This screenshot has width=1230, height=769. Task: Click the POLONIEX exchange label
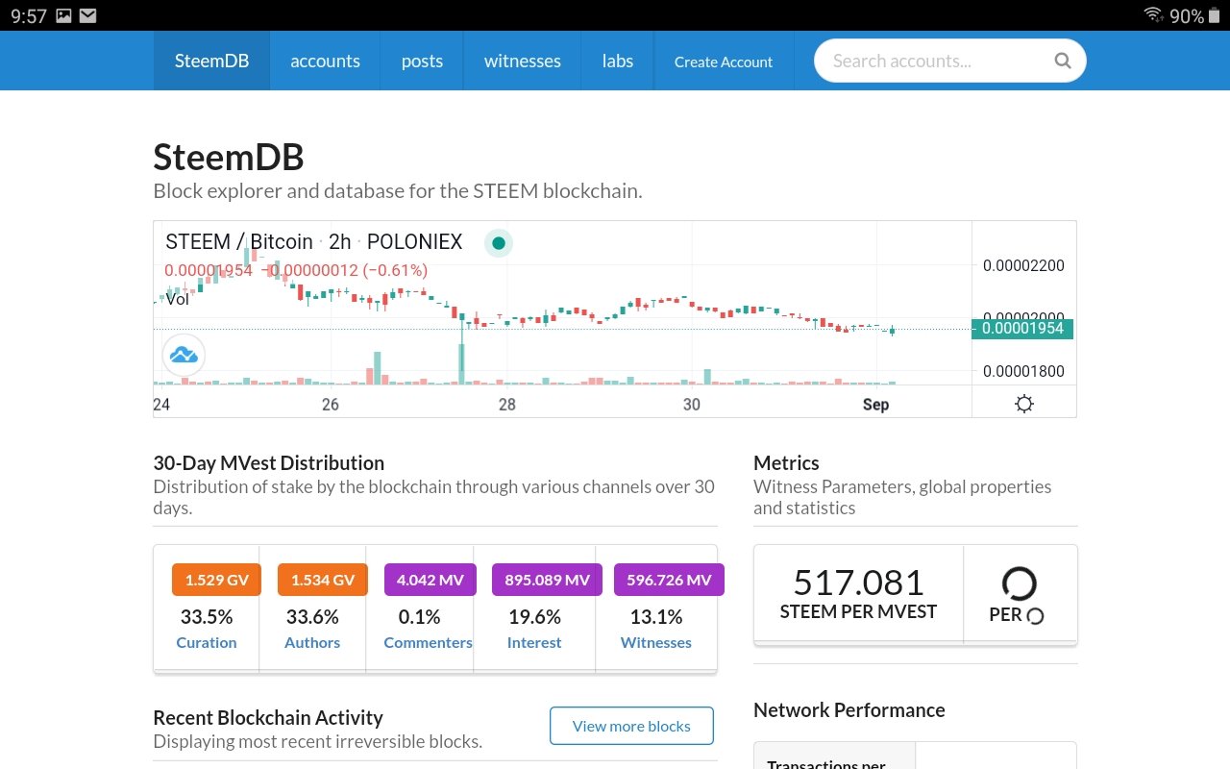coord(415,242)
